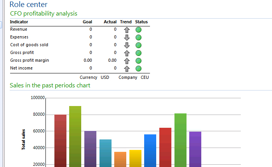Click the Net income status circle
Screen dimensions: 272x167
coord(138,68)
